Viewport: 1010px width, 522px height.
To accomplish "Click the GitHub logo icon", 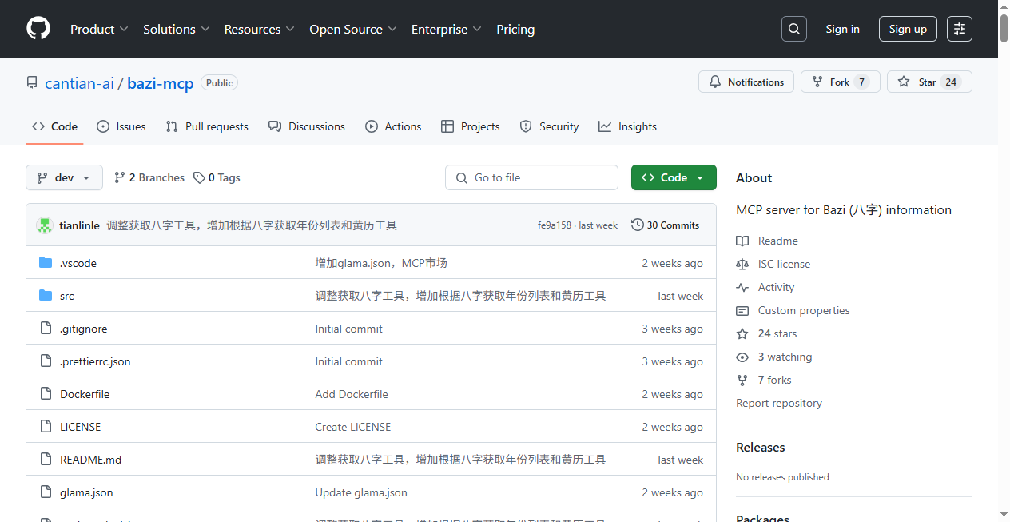I will coord(38,29).
